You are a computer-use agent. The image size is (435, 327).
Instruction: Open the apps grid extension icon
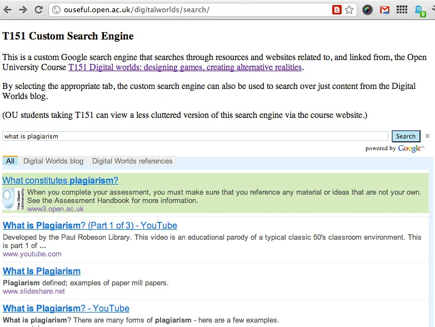click(x=402, y=9)
